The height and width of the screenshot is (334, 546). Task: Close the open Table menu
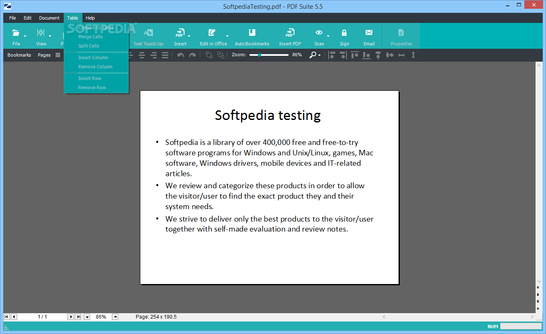pos(72,18)
